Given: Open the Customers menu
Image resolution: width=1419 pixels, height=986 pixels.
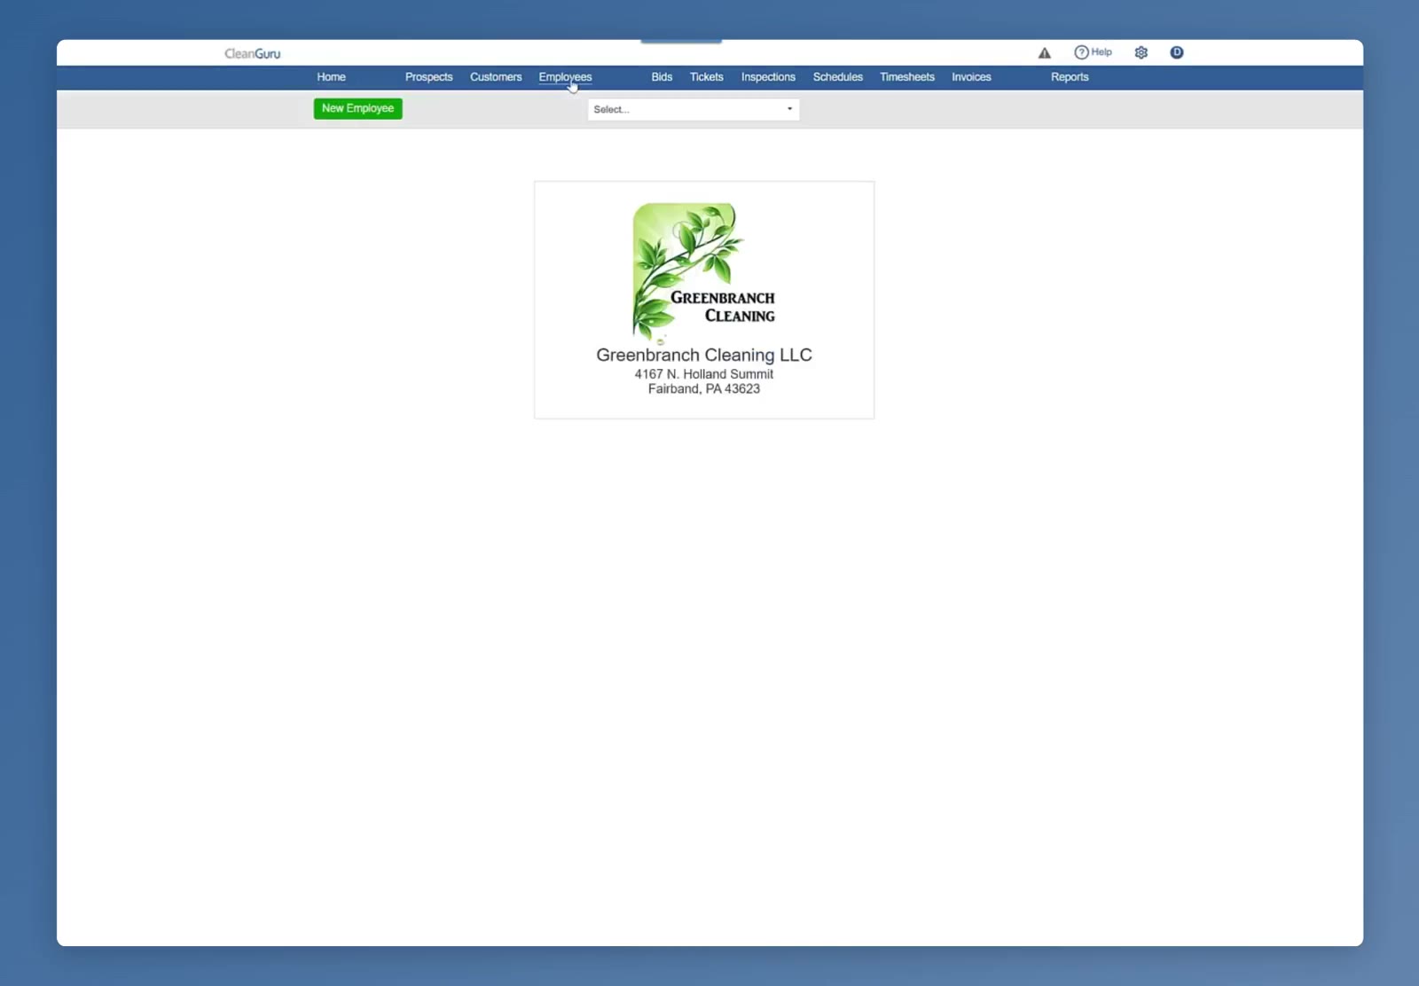Looking at the screenshot, I should coord(496,77).
